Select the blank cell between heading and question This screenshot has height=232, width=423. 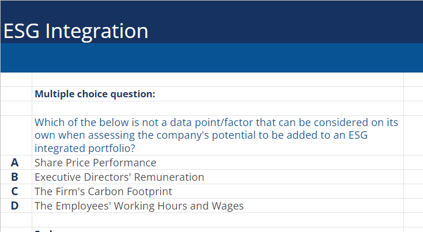coord(217,108)
